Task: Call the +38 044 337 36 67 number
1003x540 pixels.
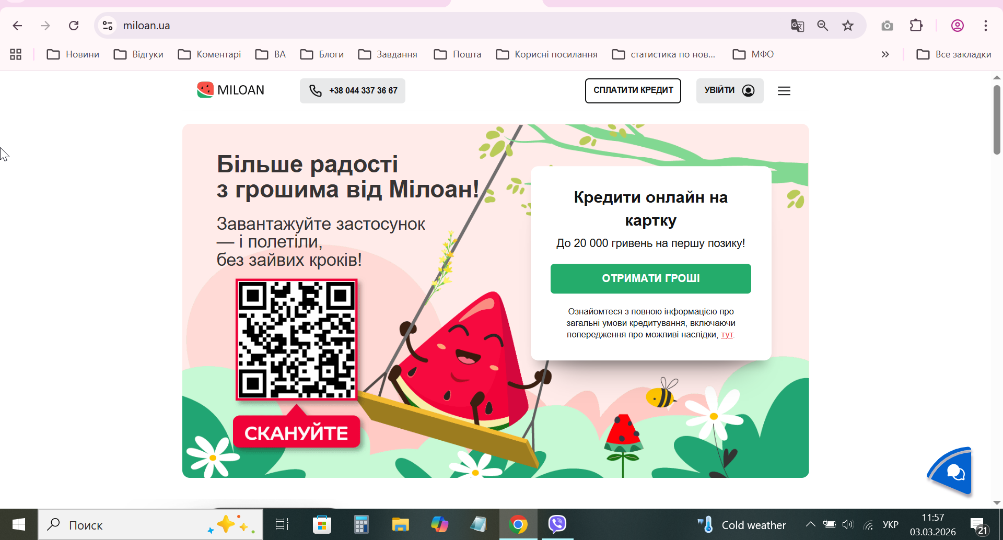Action: pos(353,90)
